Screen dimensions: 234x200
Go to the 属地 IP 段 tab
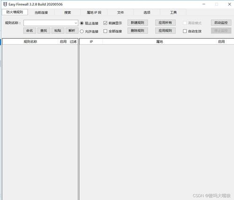click(94, 13)
